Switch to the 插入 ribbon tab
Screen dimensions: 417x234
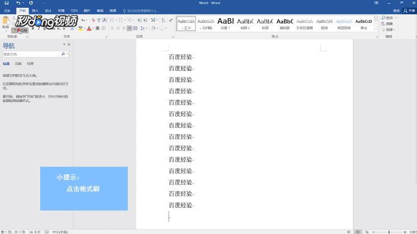coord(35,11)
